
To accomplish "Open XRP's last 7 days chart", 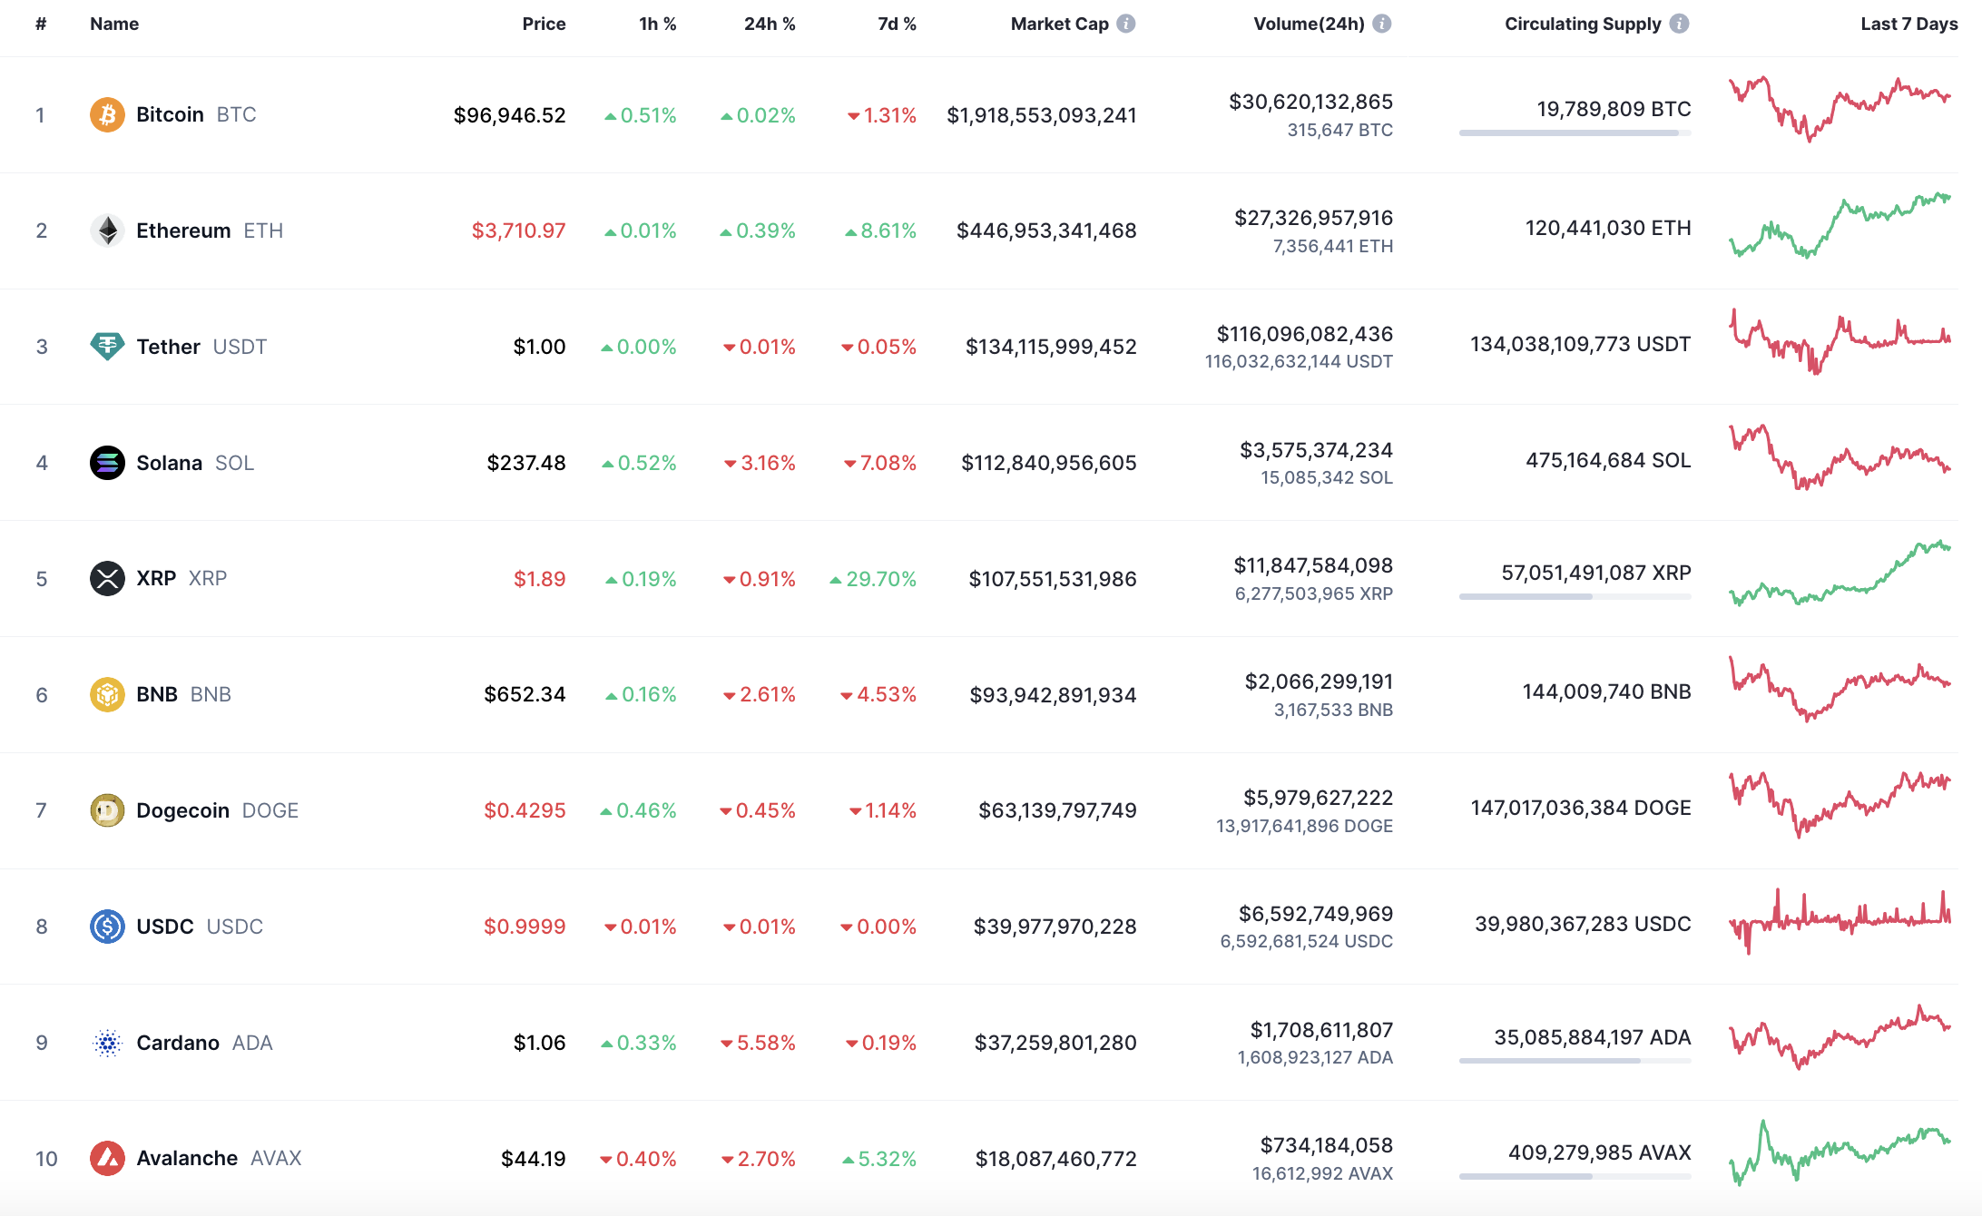I will click(1840, 575).
